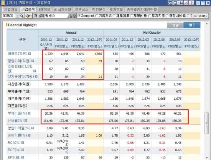Click the 자산총계(억원) row label
The height and width of the screenshot is (160, 211).
coord(19,84)
